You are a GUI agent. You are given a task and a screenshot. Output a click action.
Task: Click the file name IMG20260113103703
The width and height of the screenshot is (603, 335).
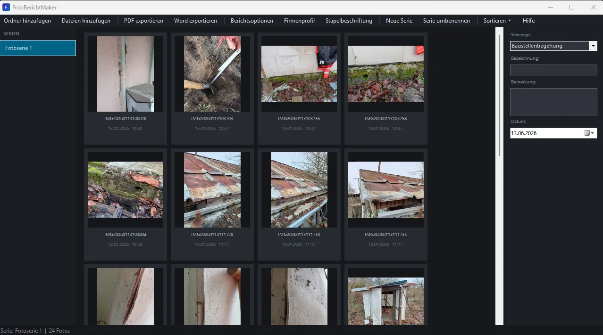(212, 119)
